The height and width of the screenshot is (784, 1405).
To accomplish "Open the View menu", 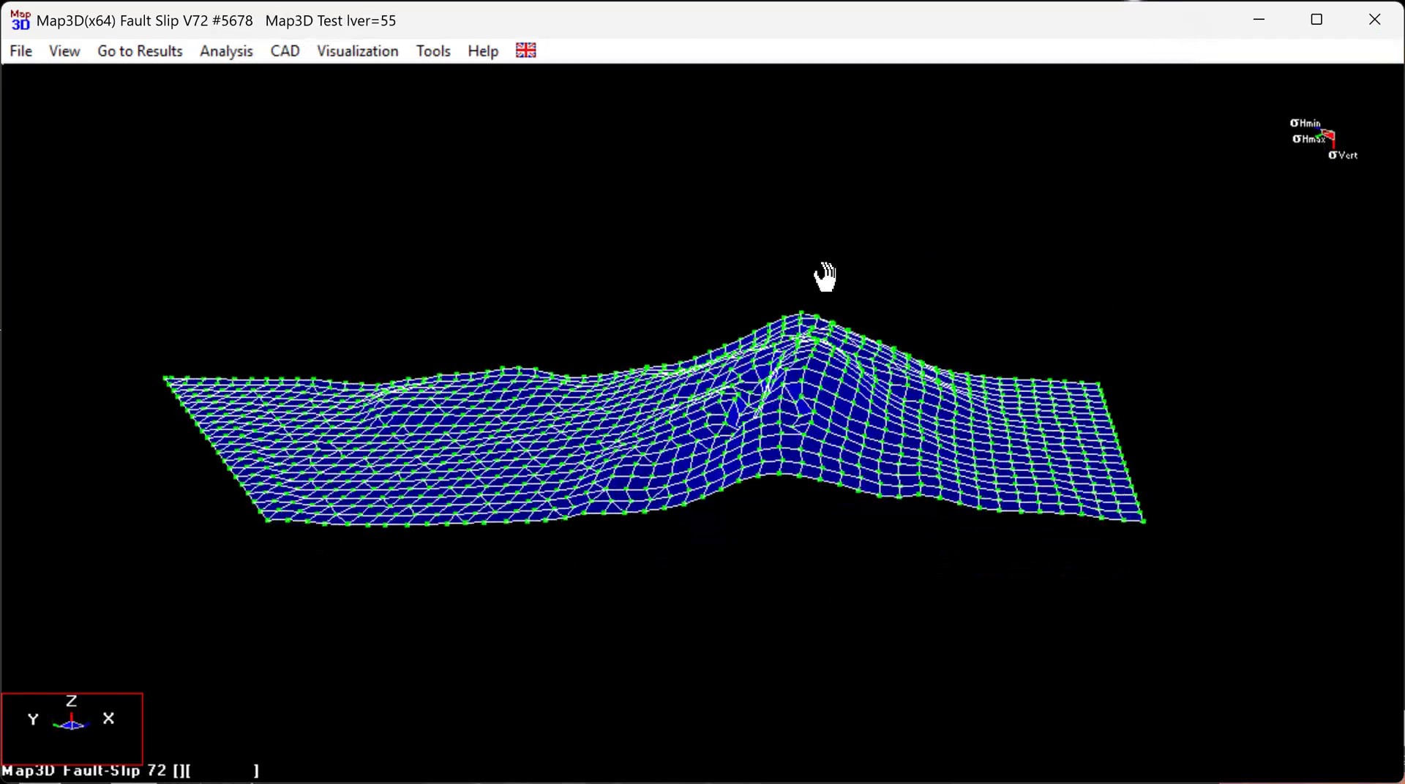I will [x=64, y=51].
